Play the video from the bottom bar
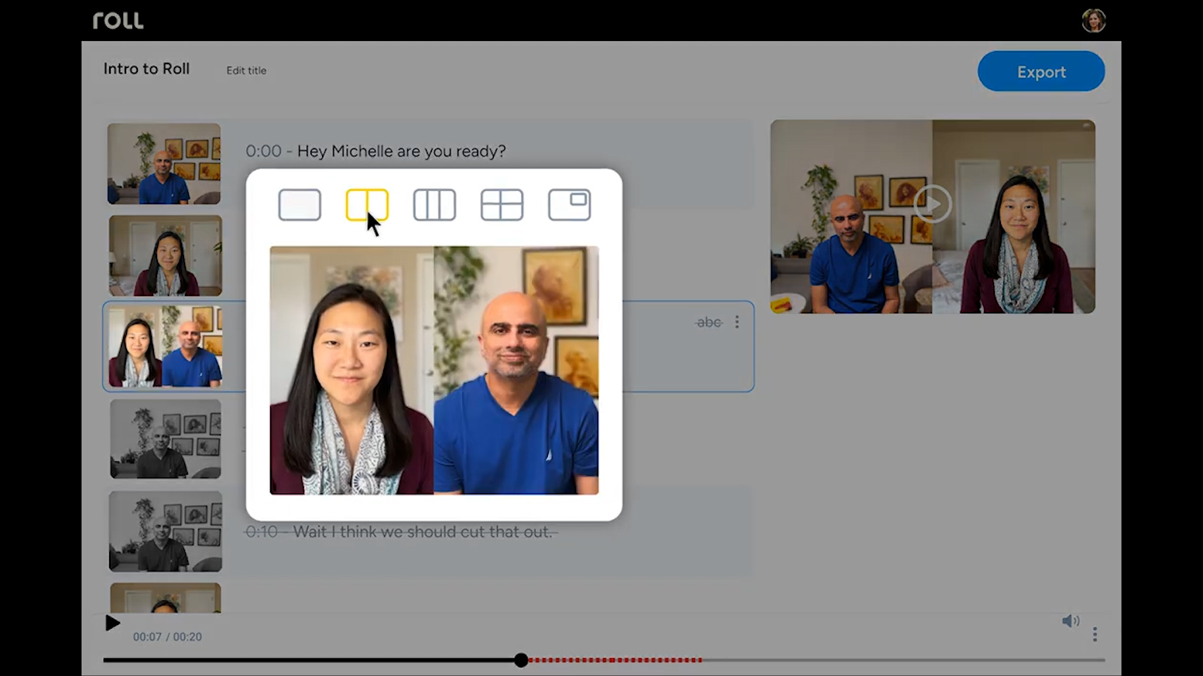1203x676 pixels. tap(112, 623)
